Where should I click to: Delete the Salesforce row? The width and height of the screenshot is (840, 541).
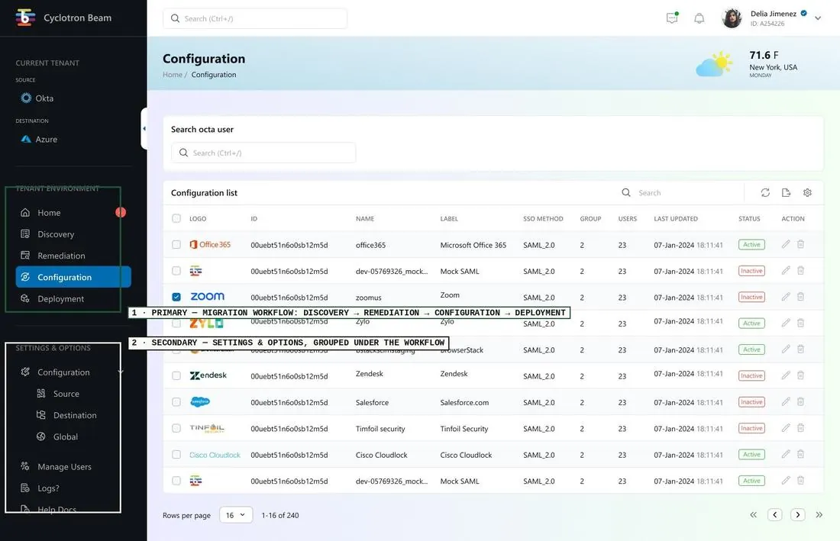pyautogui.click(x=800, y=402)
